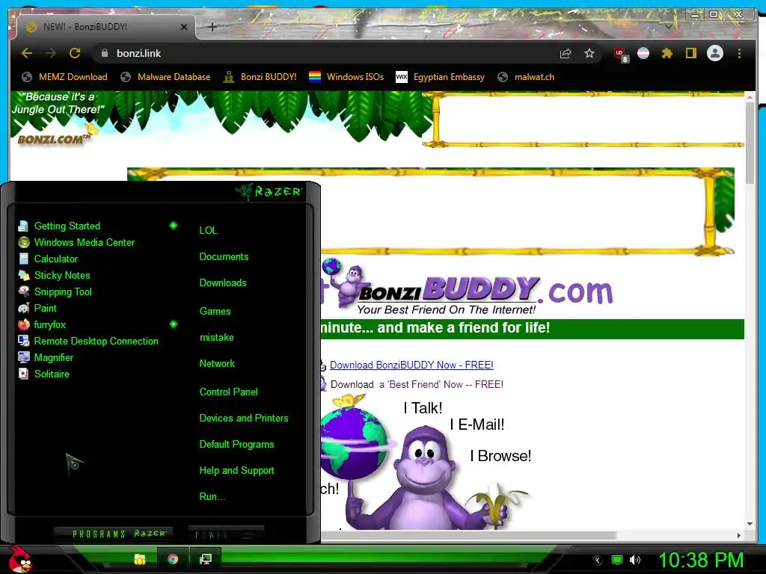Expand Getting Started jump list arrow

(x=174, y=226)
